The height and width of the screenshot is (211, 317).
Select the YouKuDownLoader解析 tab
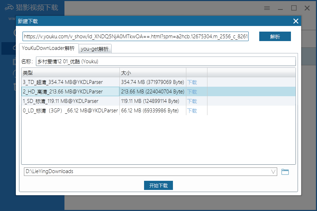tap(48, 48)
